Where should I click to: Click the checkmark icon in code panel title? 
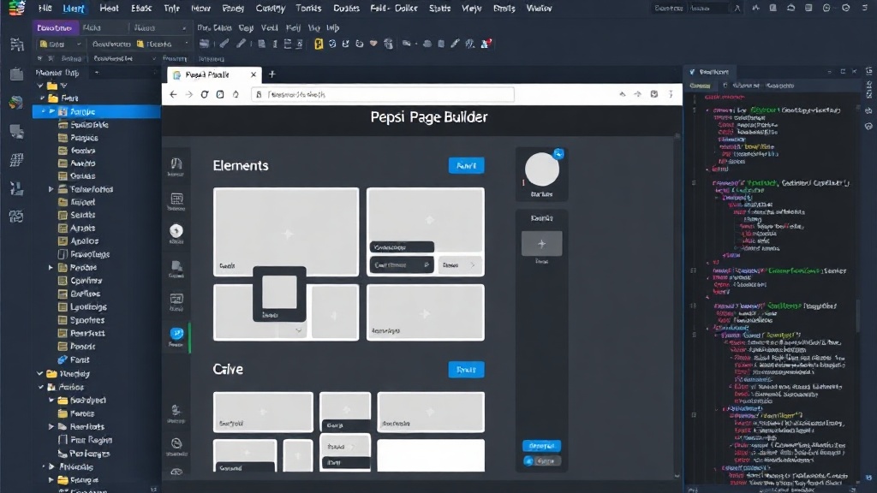(692, 72)
